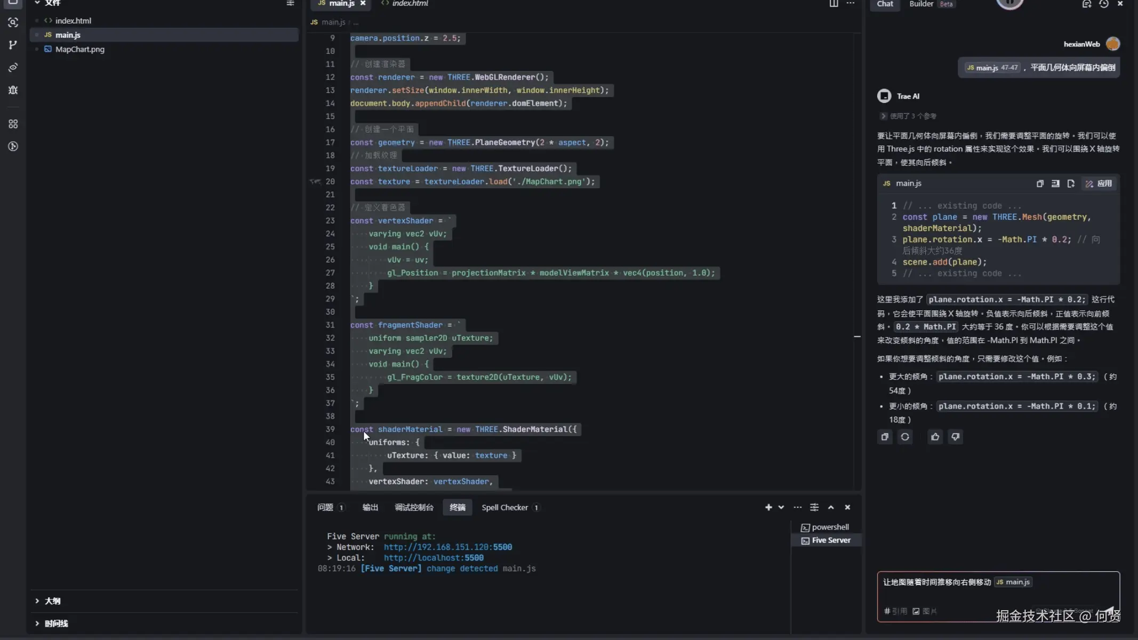The image size is (1138, 640).
Task: Expand the 时间线 section
Action: tap(56, 623)
